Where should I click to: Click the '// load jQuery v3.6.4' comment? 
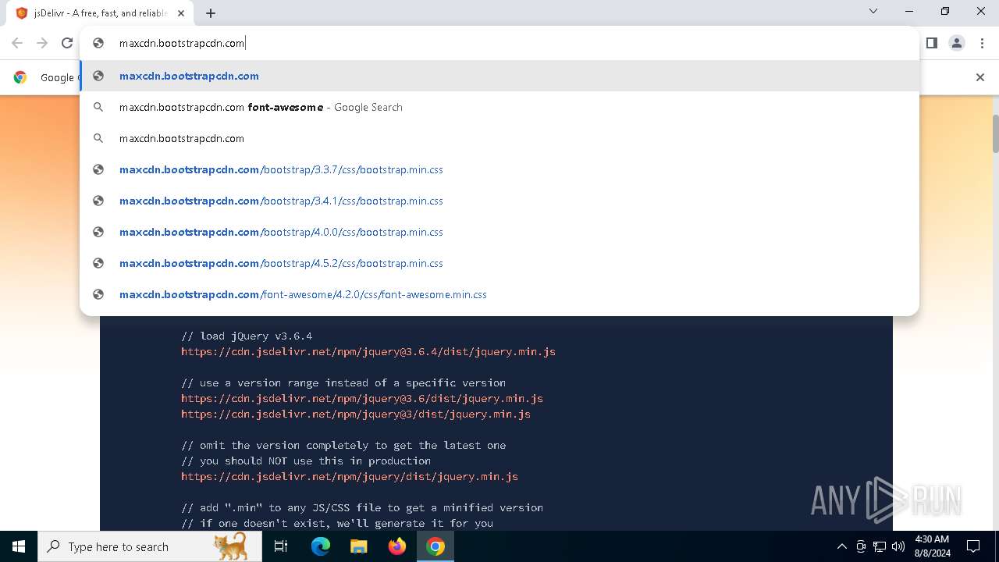pyautogui.click(x=247, y=336)
